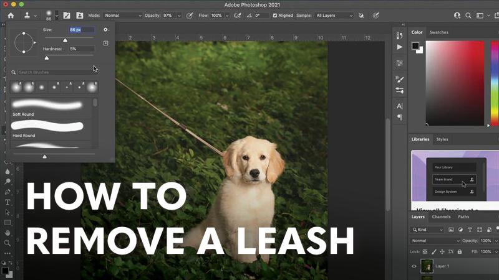Open the brush preset settings gear
Screen dimensions: 499x280
[106, 29]
